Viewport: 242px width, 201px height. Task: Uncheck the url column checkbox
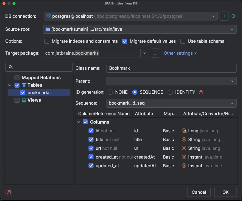[91, 148]
